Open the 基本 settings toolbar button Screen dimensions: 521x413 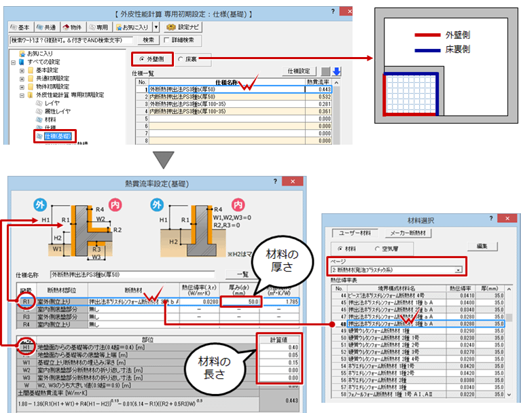click(x=20, y=27)
